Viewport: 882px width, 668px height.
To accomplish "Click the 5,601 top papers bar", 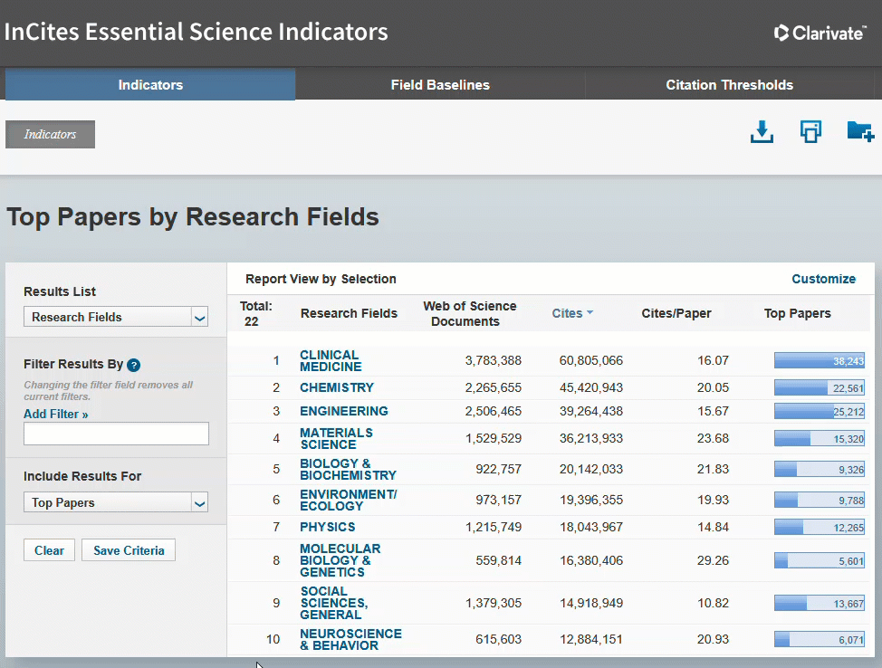I will tap(819, 560).
